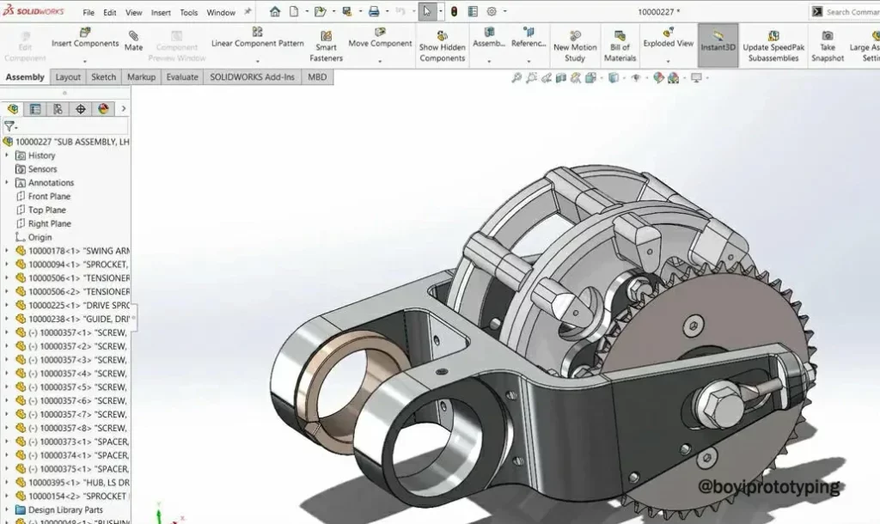Open the Edit menu
This screenshot has width=880, height=524.
110,12
